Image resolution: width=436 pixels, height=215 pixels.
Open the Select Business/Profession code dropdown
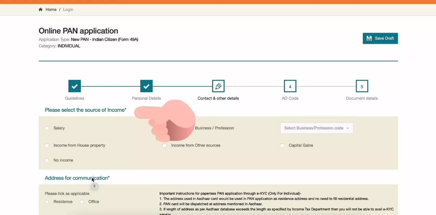(316, 128)
